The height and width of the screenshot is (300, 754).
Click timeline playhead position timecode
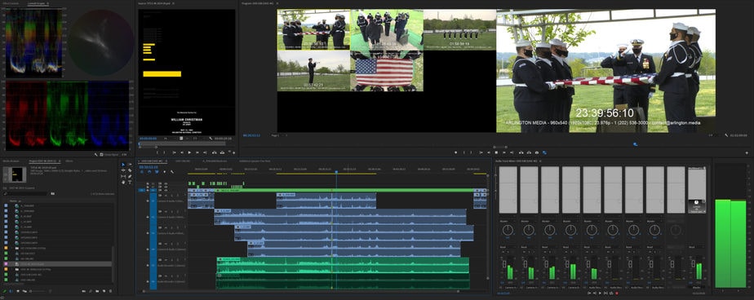(x=149, y=167)
